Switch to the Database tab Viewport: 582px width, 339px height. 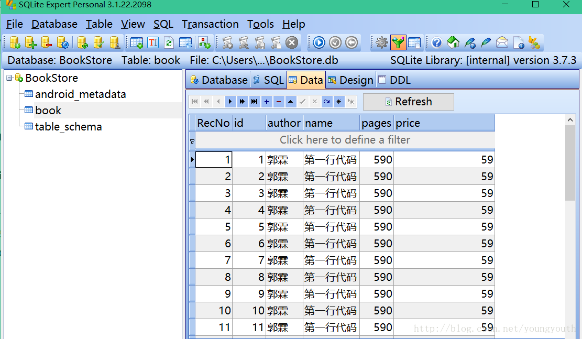coord(218,80)
